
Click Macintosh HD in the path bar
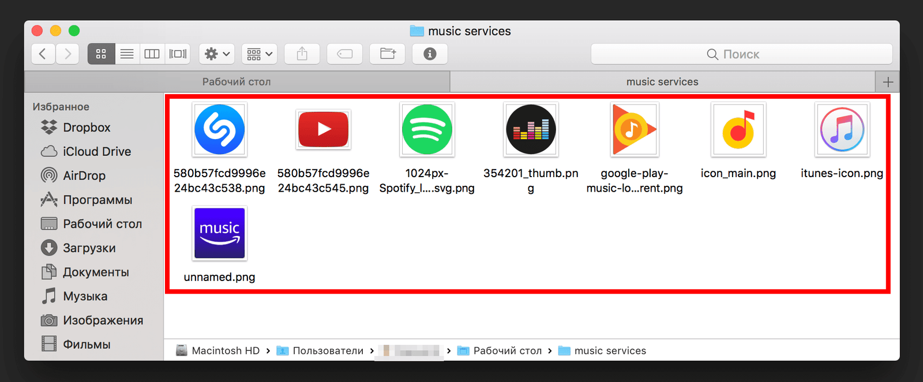pyautogui.click(x=225, y=351)
